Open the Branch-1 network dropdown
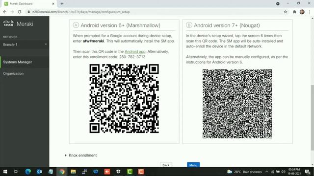 [25, 44]
